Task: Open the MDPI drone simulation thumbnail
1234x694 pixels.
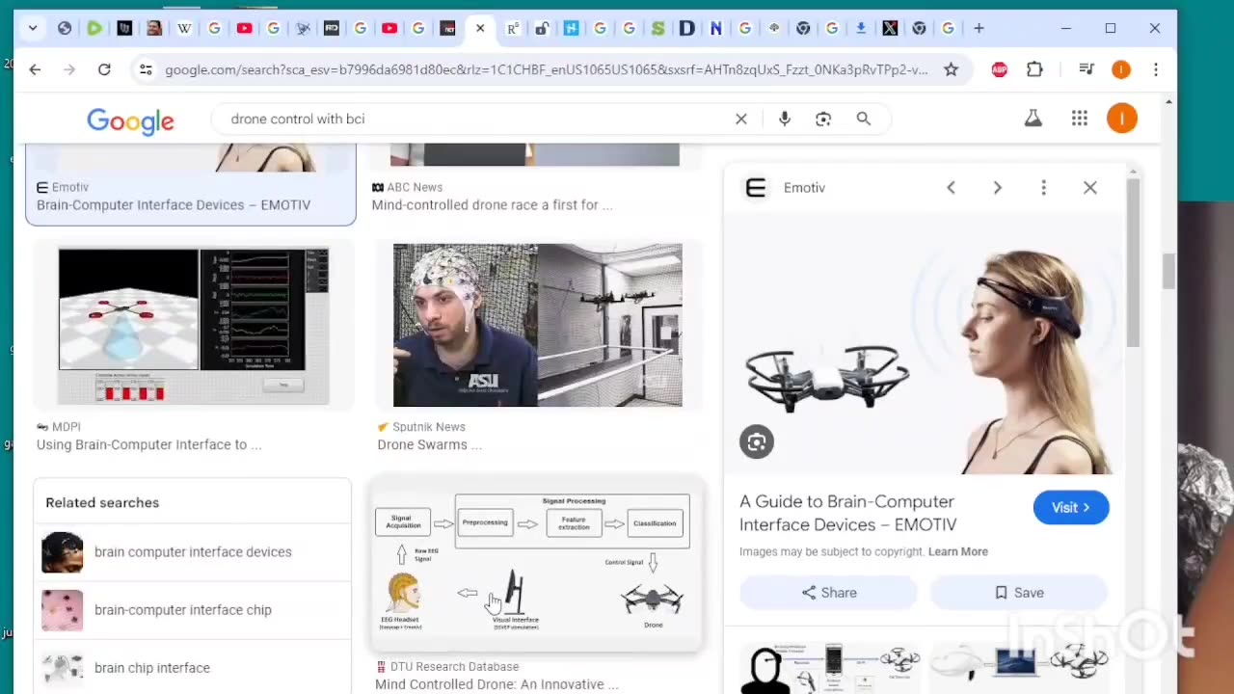Action: 194,327
